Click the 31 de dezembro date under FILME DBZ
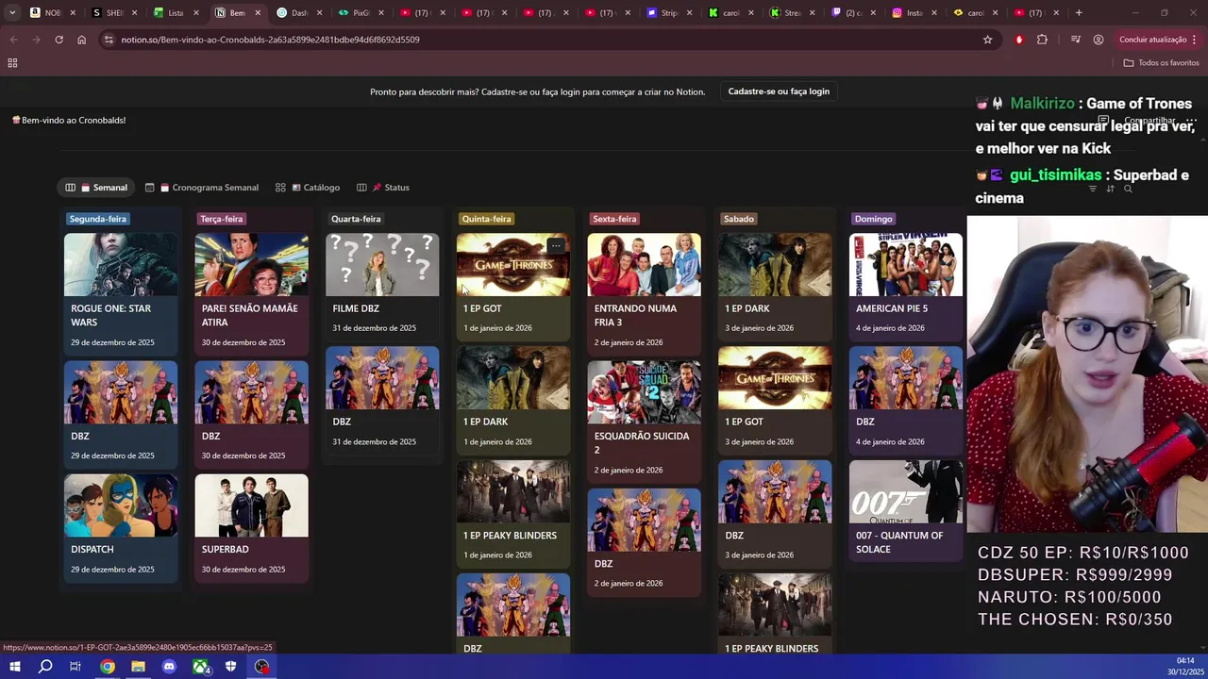 (x=374, y=328)
